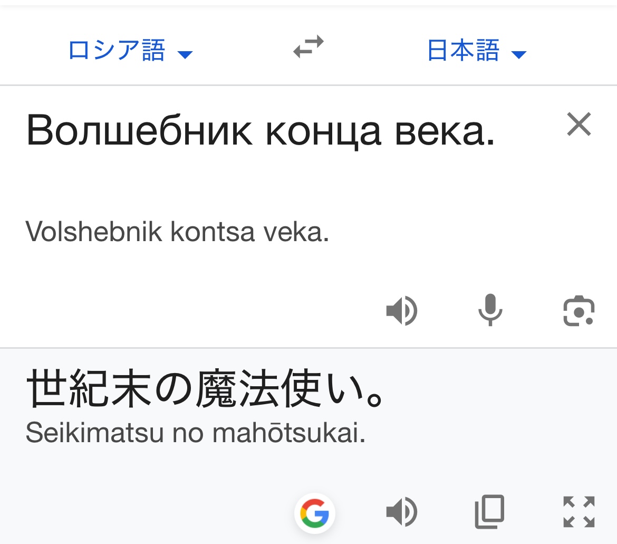The height and width of the screenshot is (544, 617).
Task: Expand the arrow next to ロシア語
Action: [185, 54]
